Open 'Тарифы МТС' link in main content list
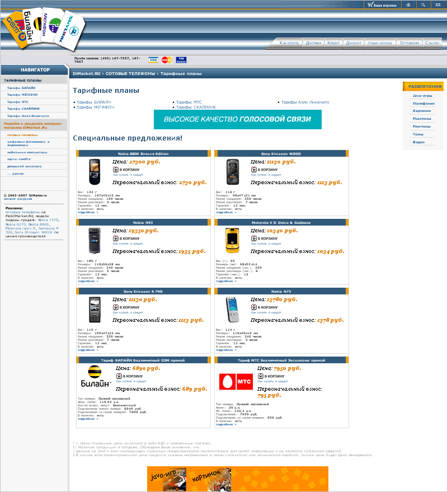The width and height of the screenshot is (447, 492). click(x=189, y=102)
